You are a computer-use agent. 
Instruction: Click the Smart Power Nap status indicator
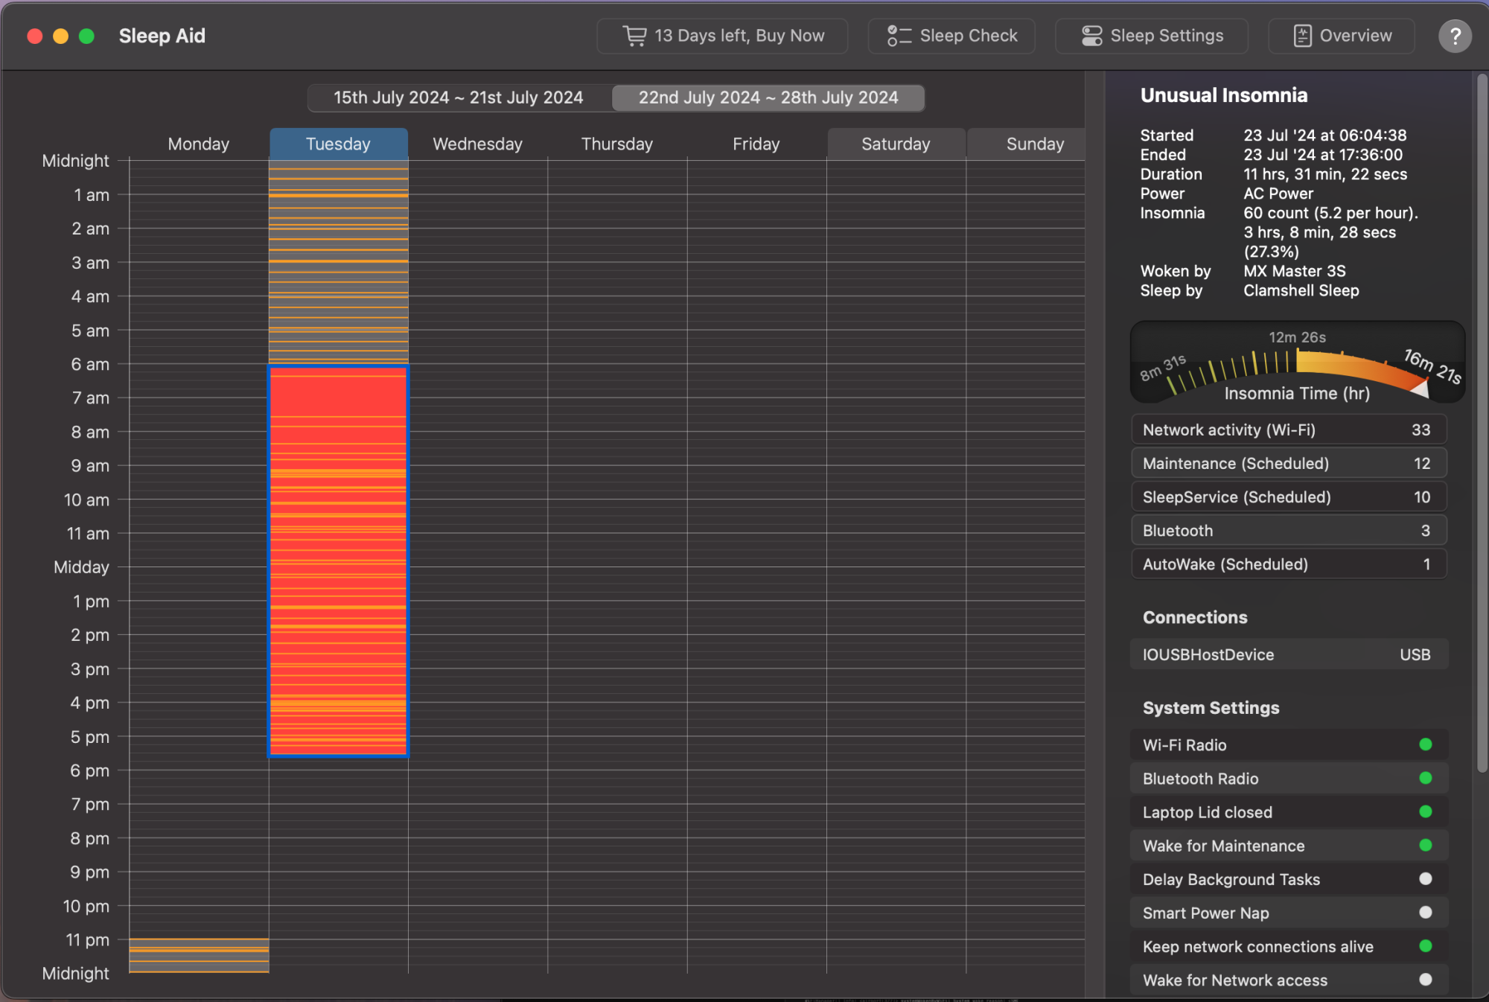click(x=1425, y=913)
